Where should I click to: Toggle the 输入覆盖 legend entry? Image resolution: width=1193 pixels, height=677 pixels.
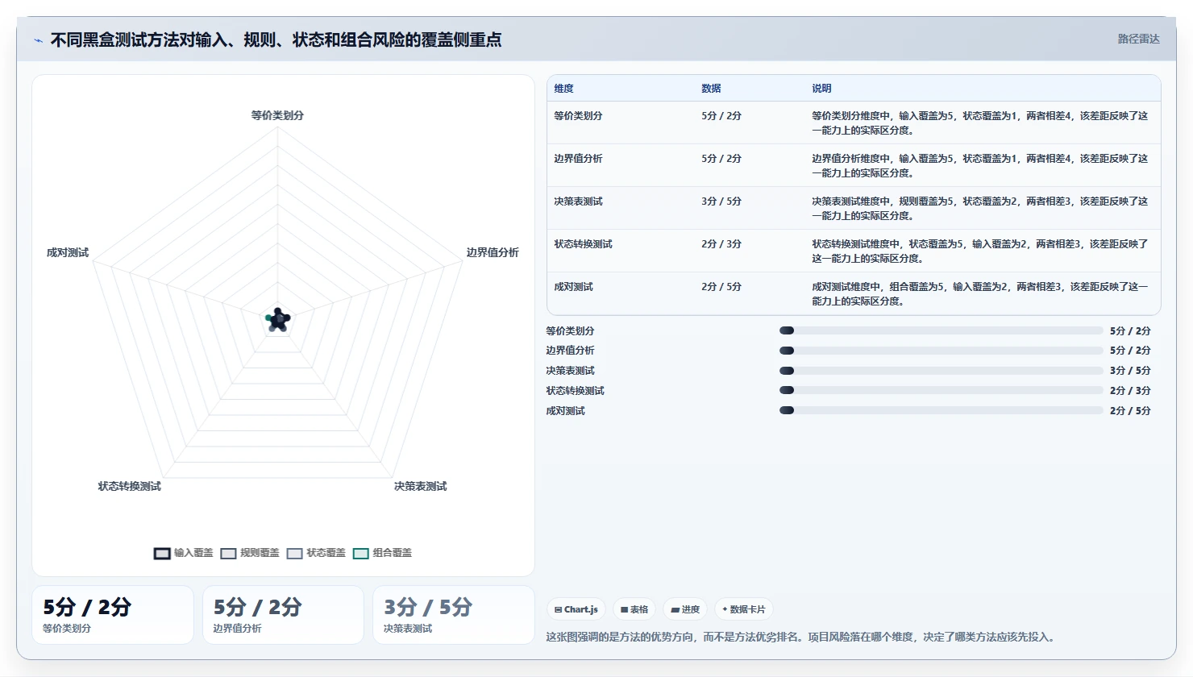(184, 553)
